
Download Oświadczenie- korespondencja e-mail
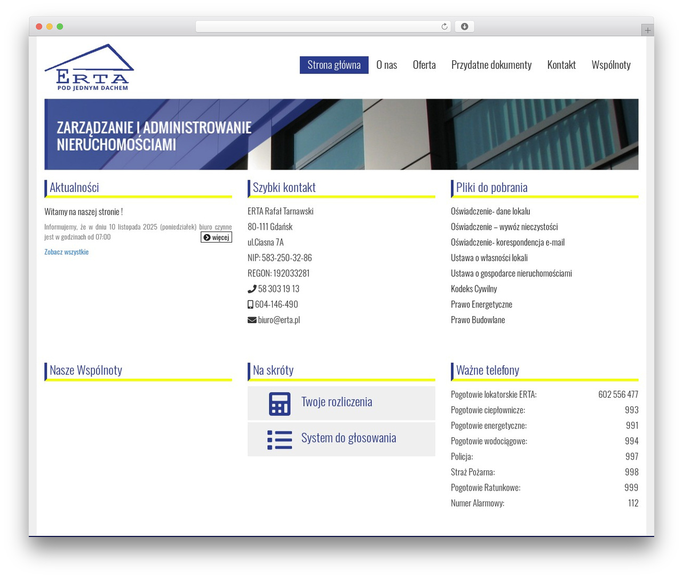click(x=507, y=242)
